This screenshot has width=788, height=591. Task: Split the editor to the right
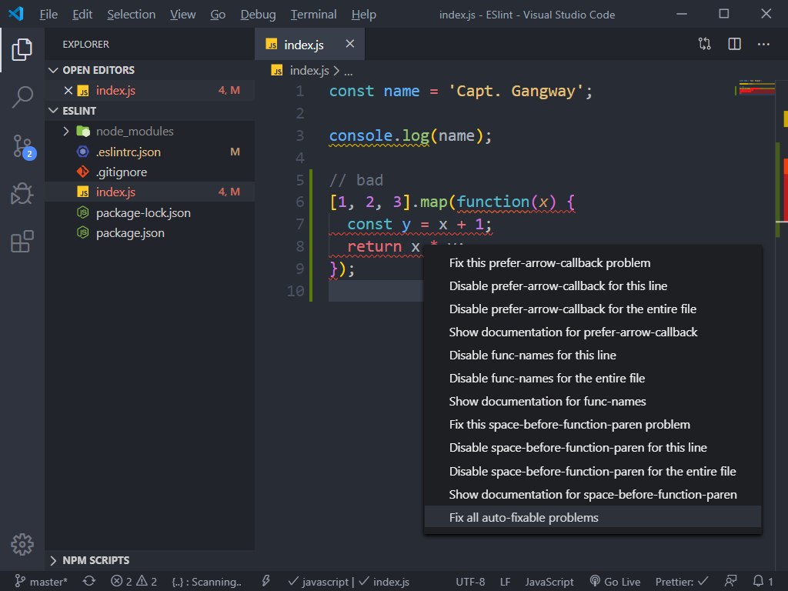click(x=734, y=44)
